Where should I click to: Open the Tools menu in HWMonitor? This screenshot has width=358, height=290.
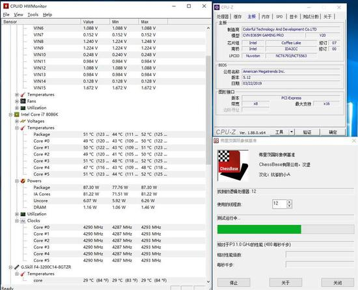point(33,14)
